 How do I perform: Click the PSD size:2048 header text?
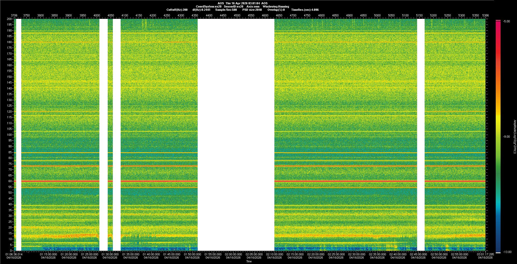pos(252,10)
